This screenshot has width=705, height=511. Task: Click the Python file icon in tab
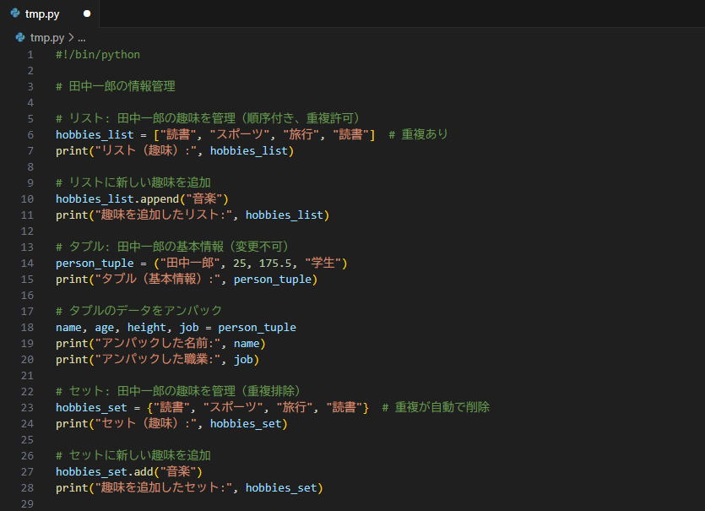(x=15, y=14)
